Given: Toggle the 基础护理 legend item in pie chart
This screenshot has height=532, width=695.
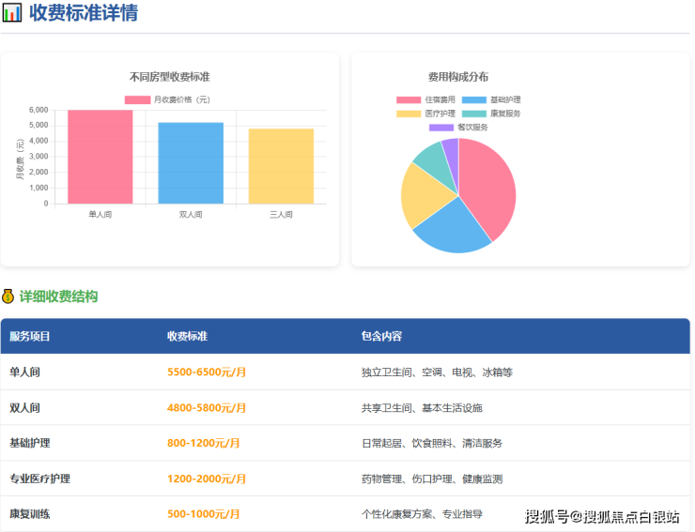Looking at the screenshot, I should tap(491, 99).
